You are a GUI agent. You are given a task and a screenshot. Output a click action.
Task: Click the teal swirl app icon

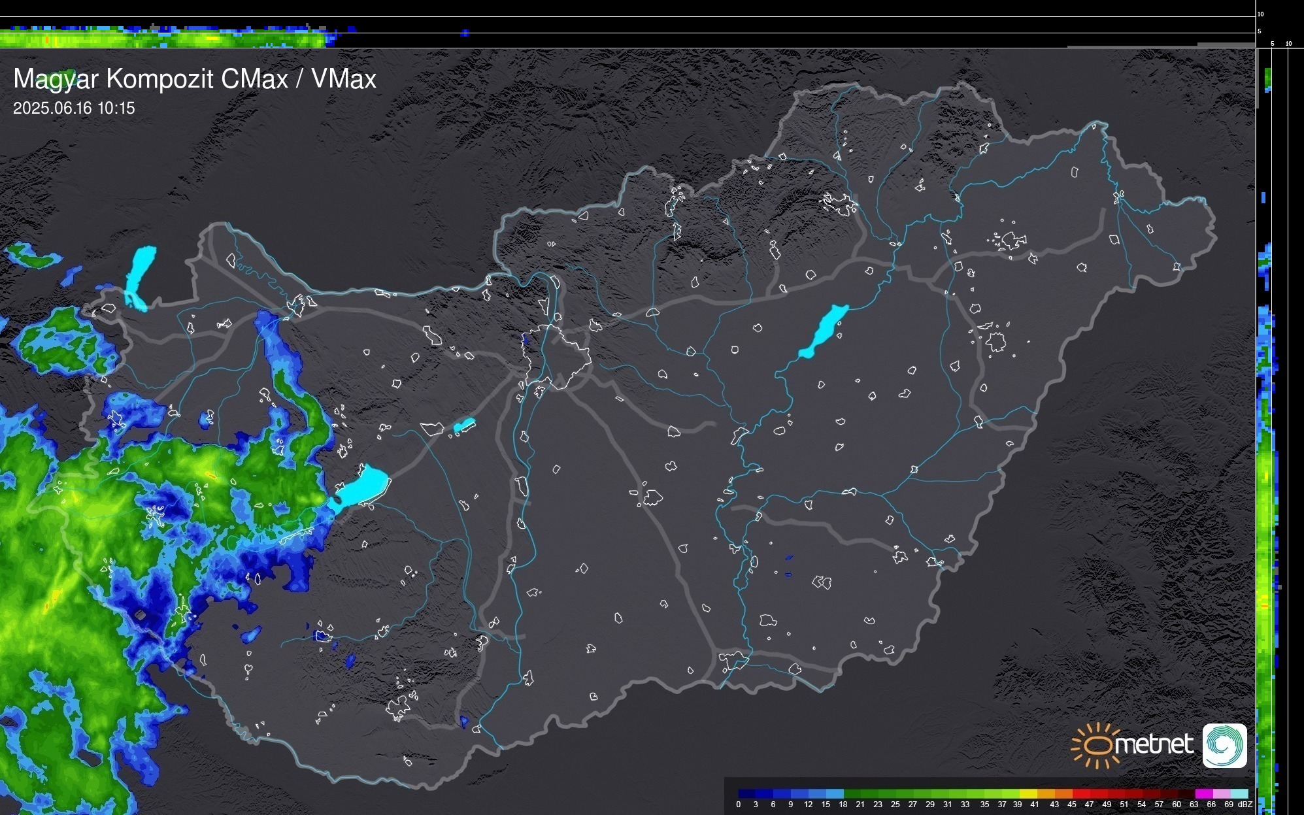[x=1224, y=745]
